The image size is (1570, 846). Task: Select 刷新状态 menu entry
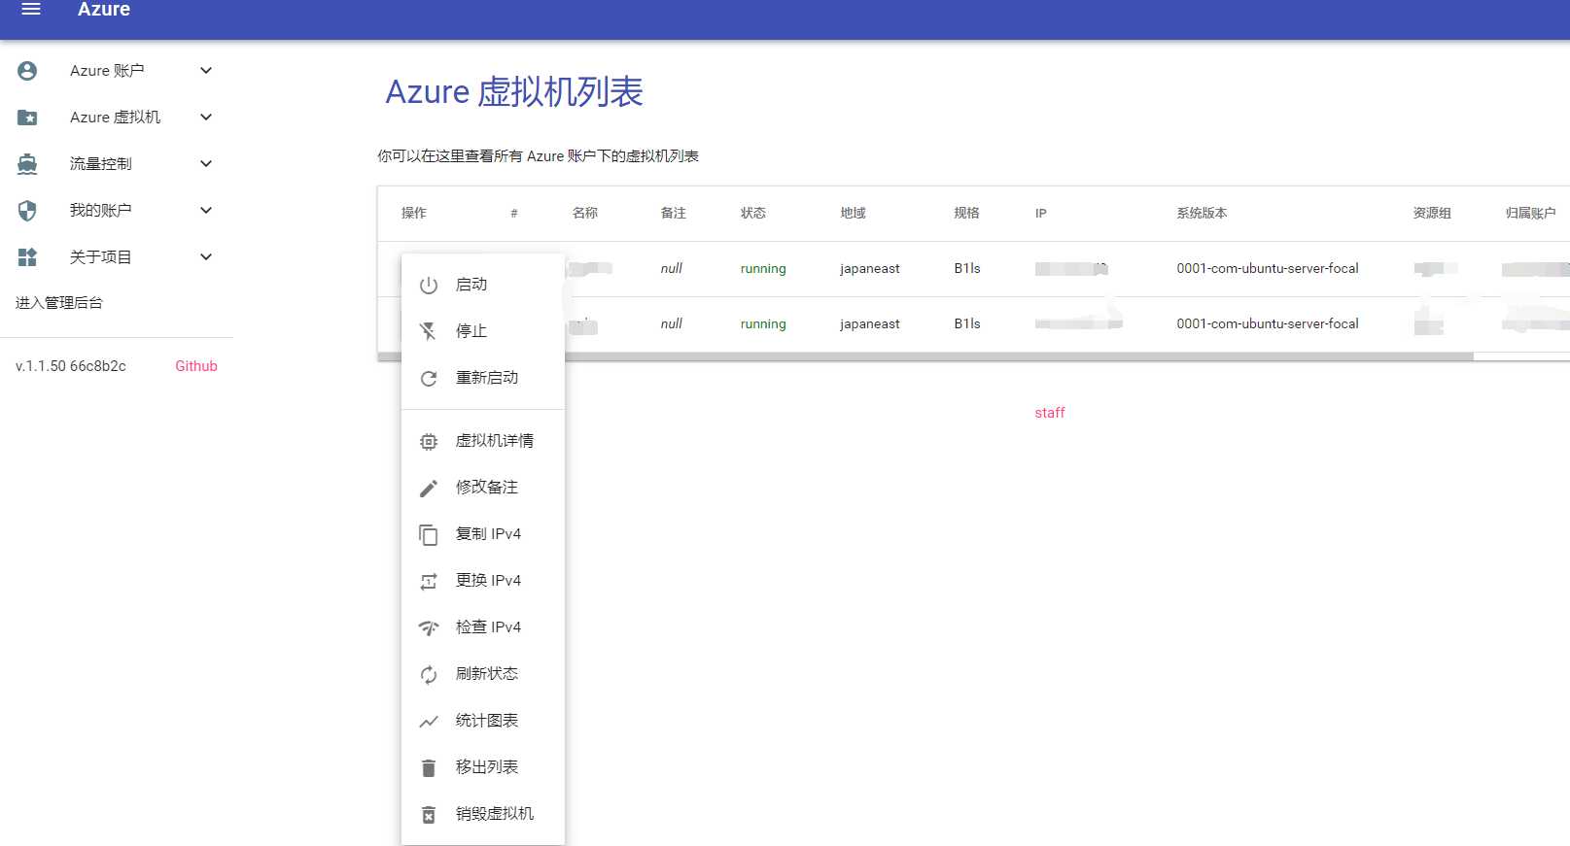(483, 674)
